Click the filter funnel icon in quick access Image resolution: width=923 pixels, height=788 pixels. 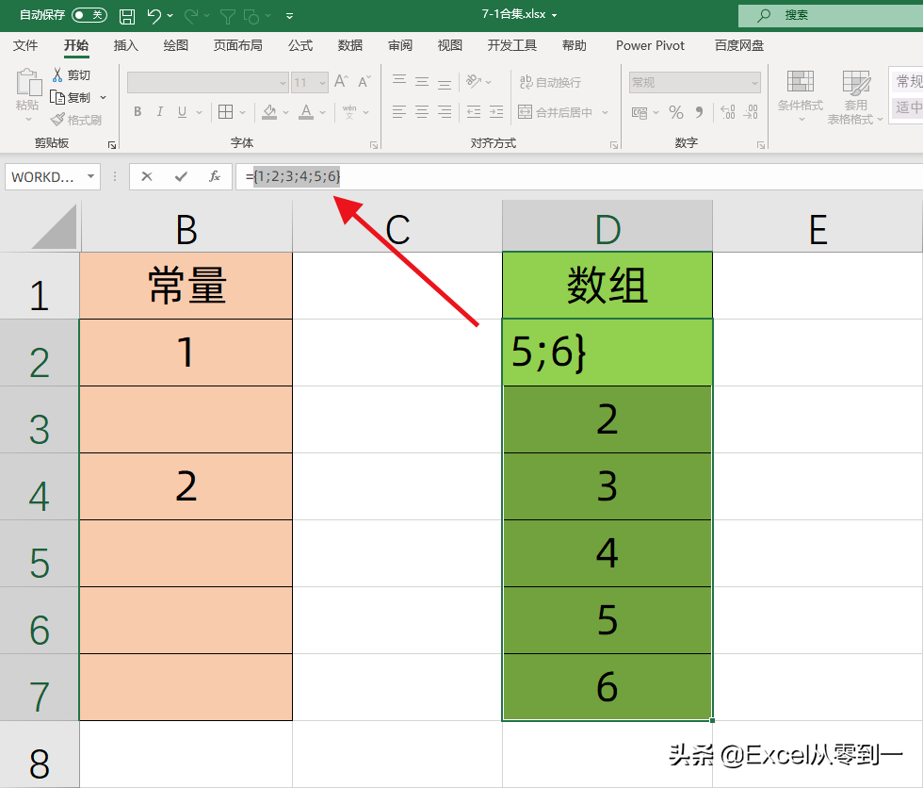(x=228, y=16)
